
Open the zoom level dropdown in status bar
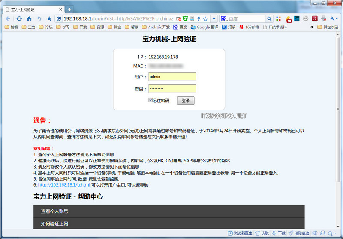point(332,233)
